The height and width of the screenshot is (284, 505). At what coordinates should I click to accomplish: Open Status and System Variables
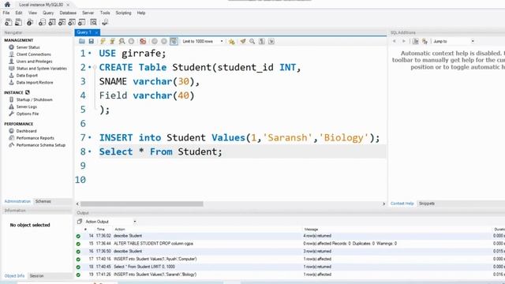pyautogui.click(x=42, y=69)
